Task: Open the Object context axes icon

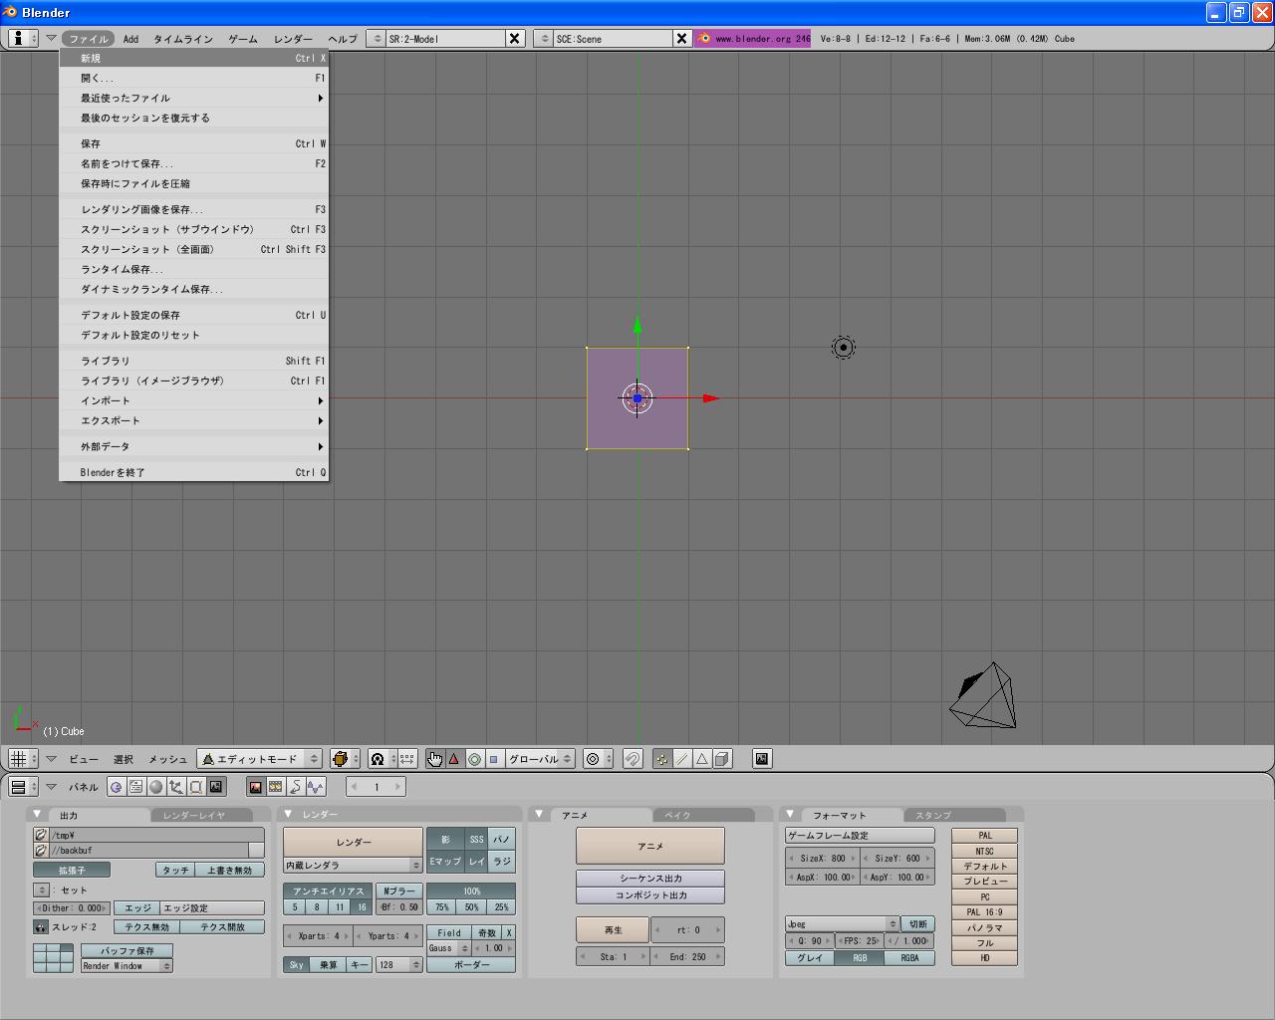Action: click(x=176, y=787)
